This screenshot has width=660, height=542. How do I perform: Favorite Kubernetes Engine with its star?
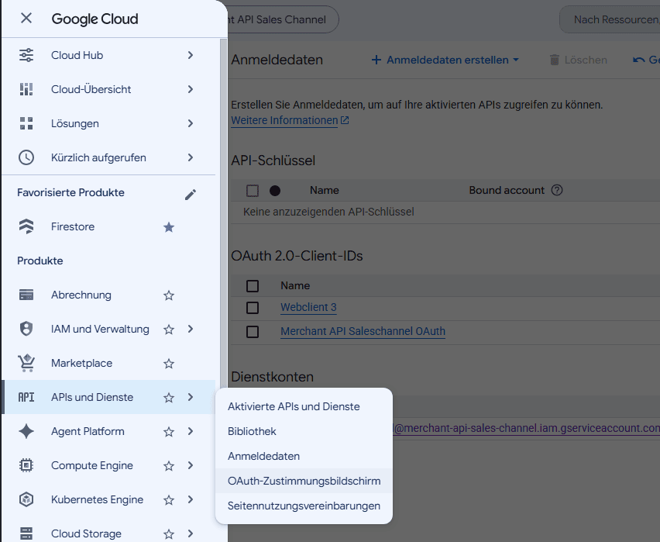click(169, 500)
